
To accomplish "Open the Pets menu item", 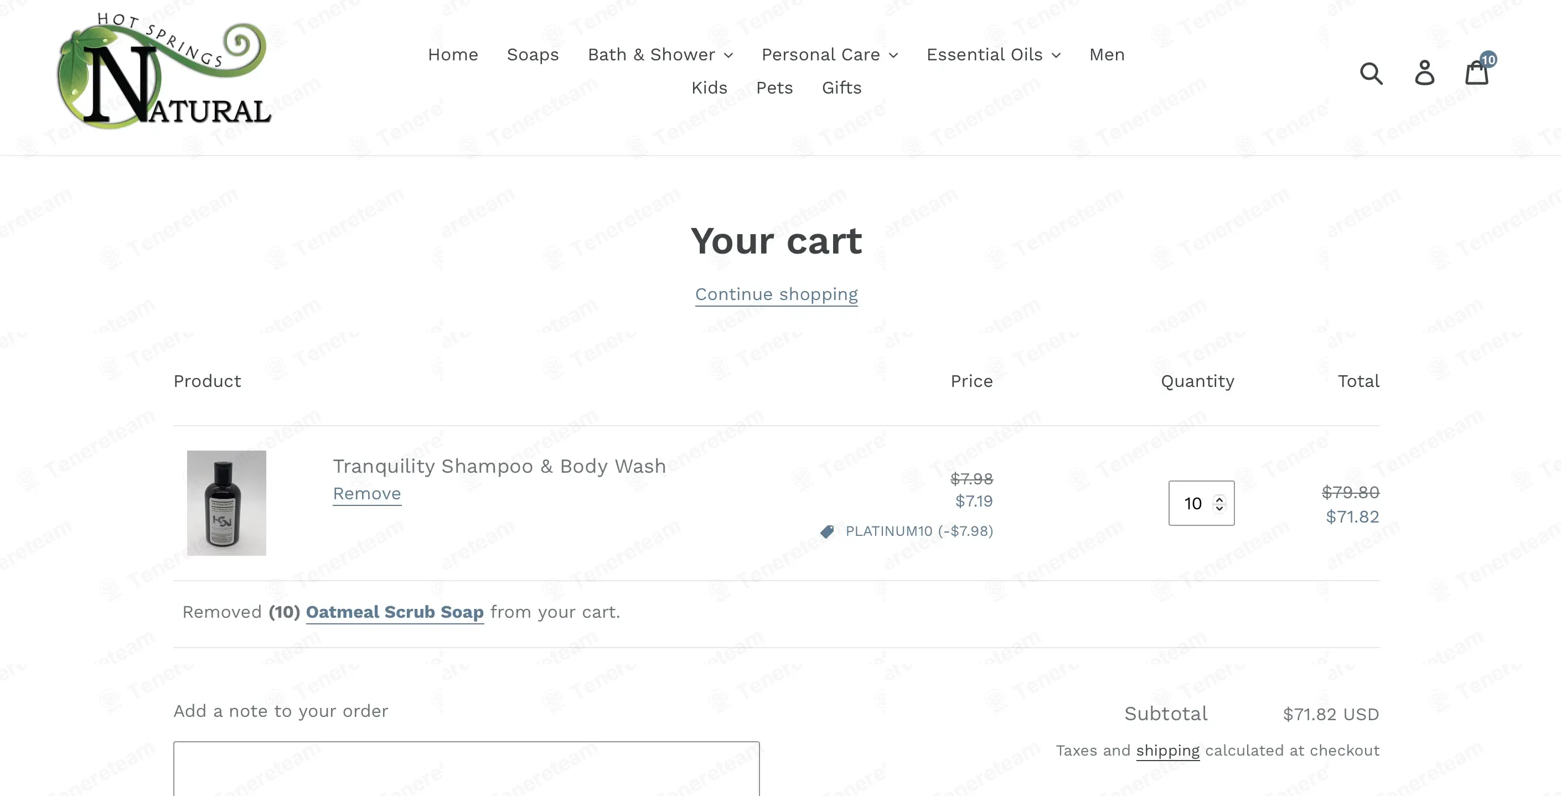I will [x=774, y=88].
